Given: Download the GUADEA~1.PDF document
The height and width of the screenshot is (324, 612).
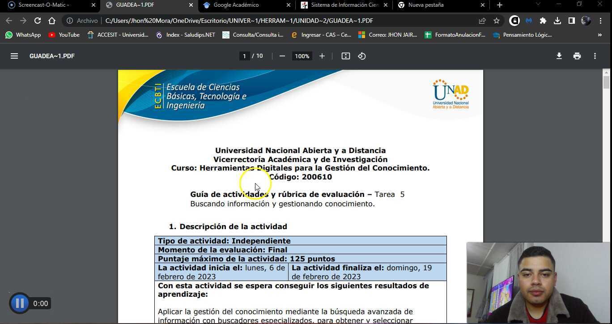Looking at the screenshot, I should (x=559, y=56).
